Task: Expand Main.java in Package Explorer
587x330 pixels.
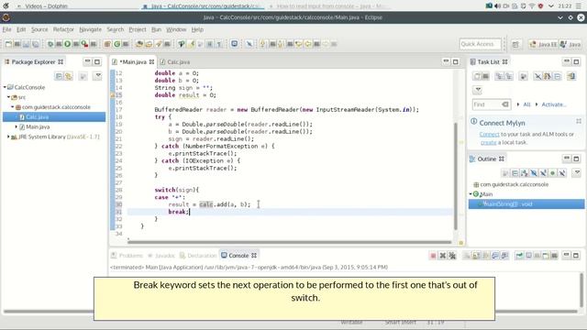Action: tap(17, 126)
